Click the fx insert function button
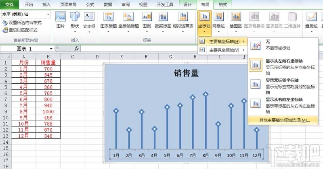Viewport: 323px width, 169px height. click(76, 49)
